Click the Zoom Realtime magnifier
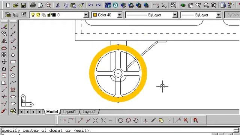This screenshot has width=240, height=135. click(x=198, y=5)
